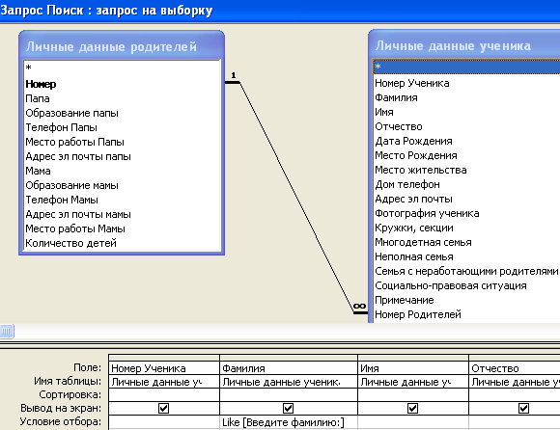Viewport: 560px width, 430px height.
Task: Click the criteria cell under Отчество column
Action: [x=515, y=422]
